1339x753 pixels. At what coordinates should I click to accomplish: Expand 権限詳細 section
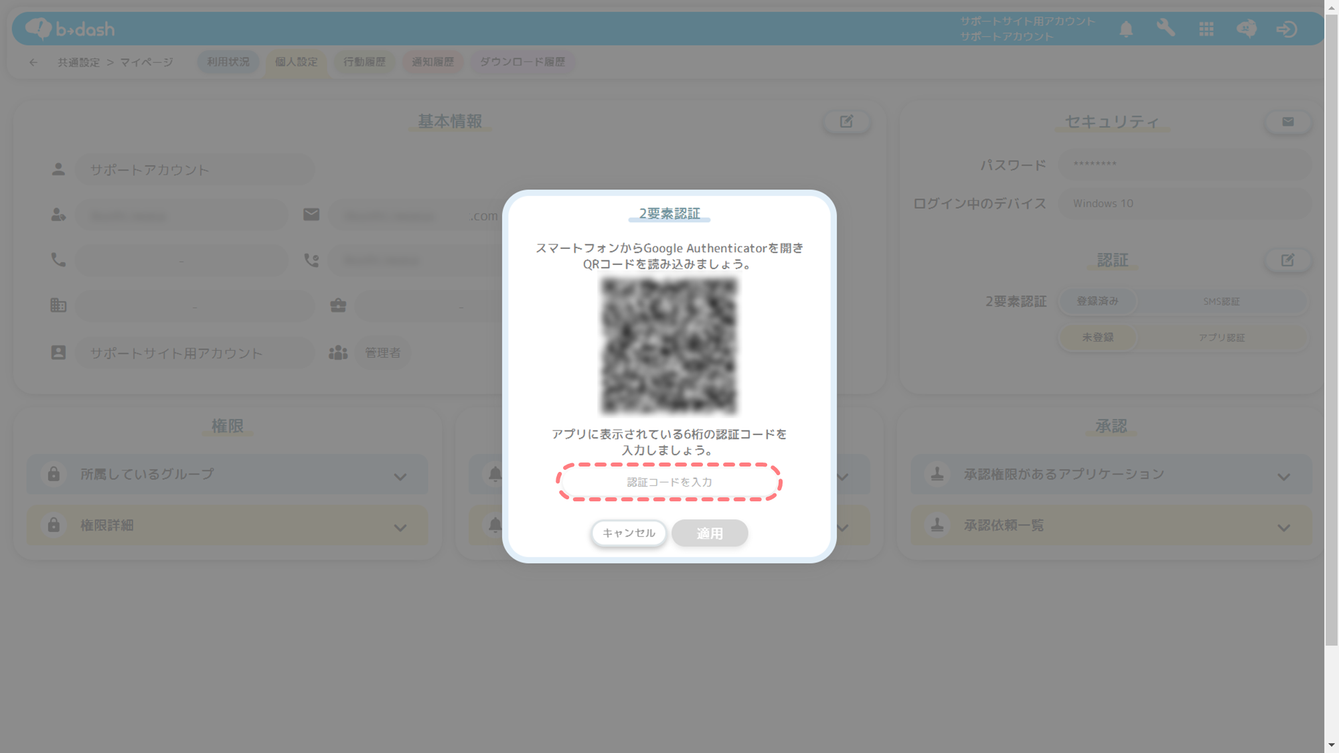click(x=400, y=527)
